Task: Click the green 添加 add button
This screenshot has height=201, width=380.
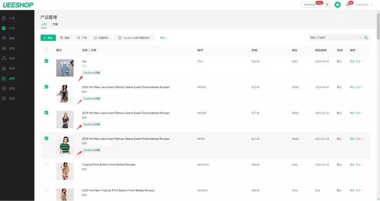Action: coord(48,38)
